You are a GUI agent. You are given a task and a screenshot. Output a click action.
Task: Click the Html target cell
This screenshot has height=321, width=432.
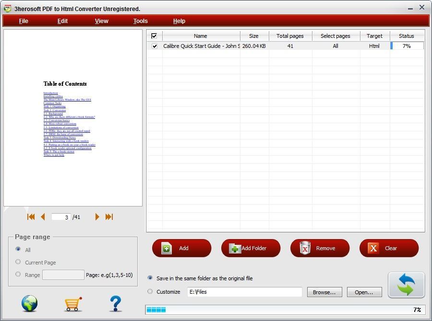[x=374, y=46]
